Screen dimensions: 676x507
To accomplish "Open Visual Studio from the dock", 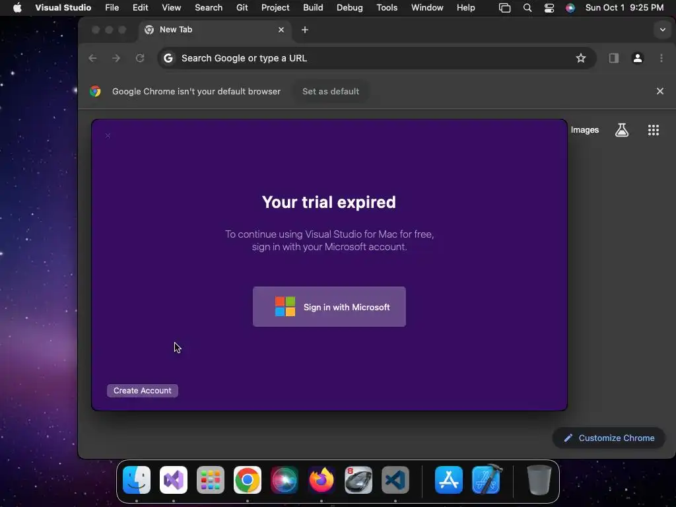I will pyautogui.click(x=174, y=480).
